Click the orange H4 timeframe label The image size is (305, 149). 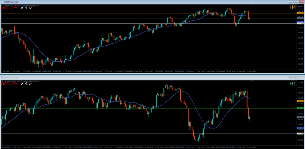(293, 8)
